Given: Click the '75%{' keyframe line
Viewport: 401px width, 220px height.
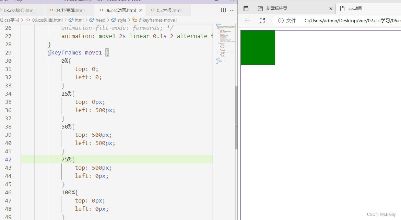Looking at the screenshot, I should tap(68, 159).
